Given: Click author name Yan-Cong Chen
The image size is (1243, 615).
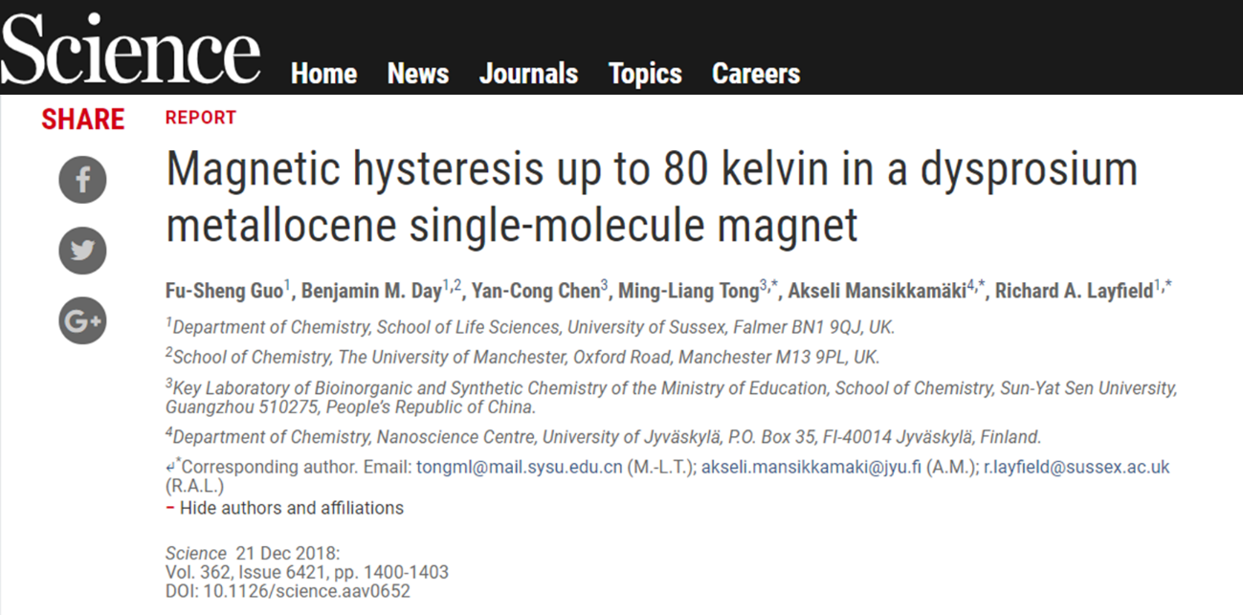Looking at the screenshot, I should pyautogui.click(x=538, y=291).
